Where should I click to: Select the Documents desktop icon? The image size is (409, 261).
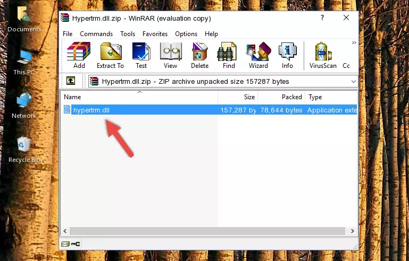coord(24,19)
